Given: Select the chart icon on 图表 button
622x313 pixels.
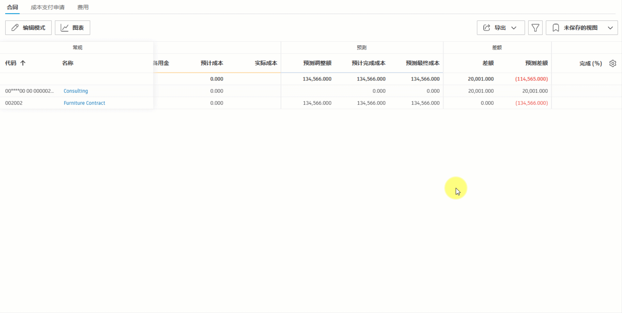Looking at the screenshot, I should pos(65,27).
